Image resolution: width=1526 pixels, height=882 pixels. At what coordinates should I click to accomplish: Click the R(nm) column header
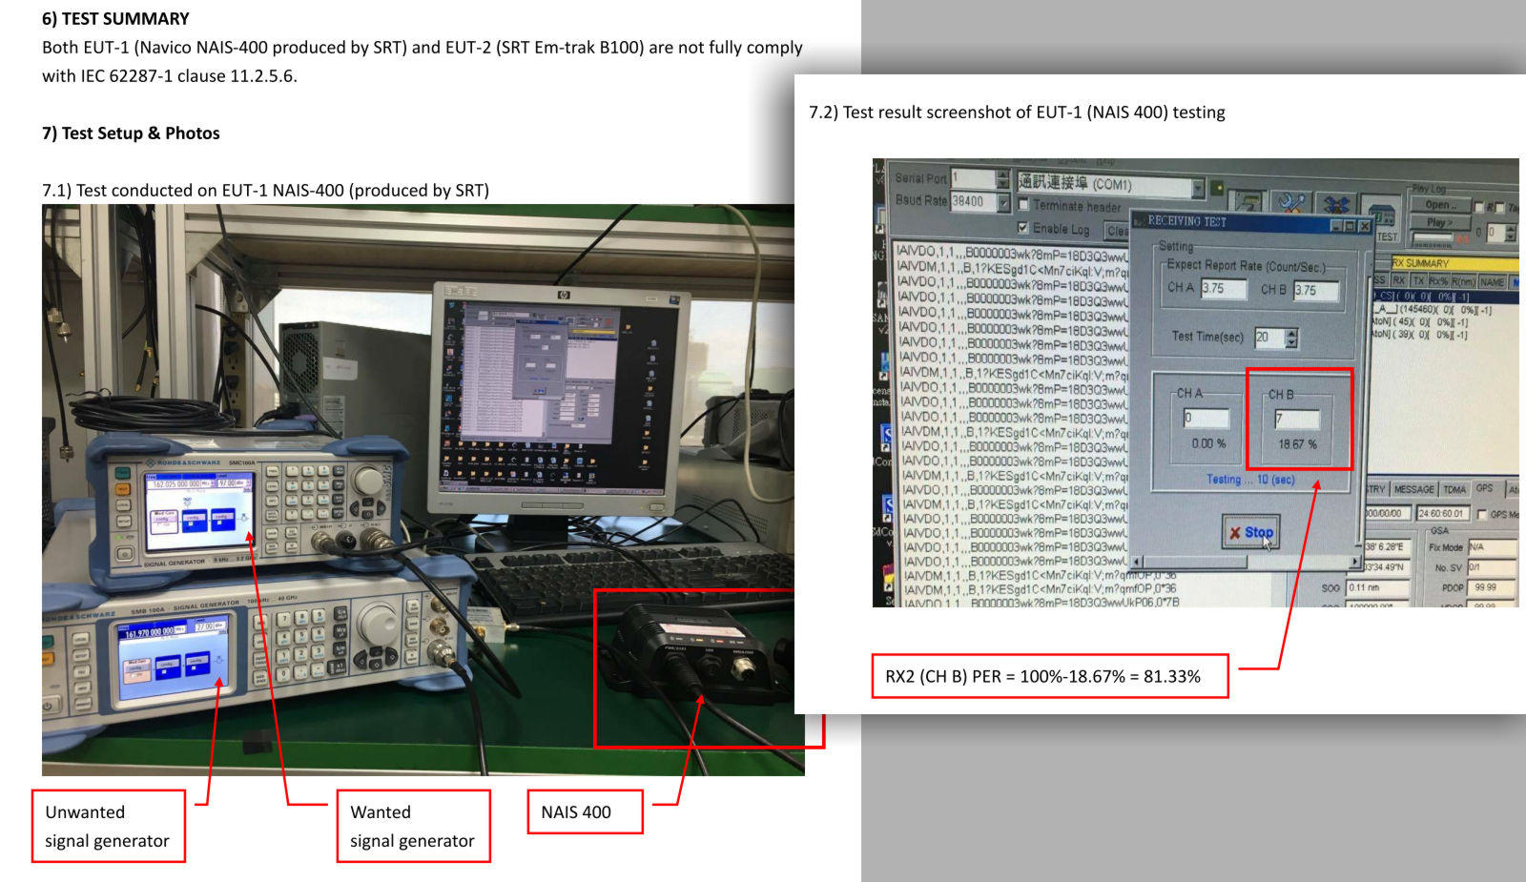(1463, 282)
